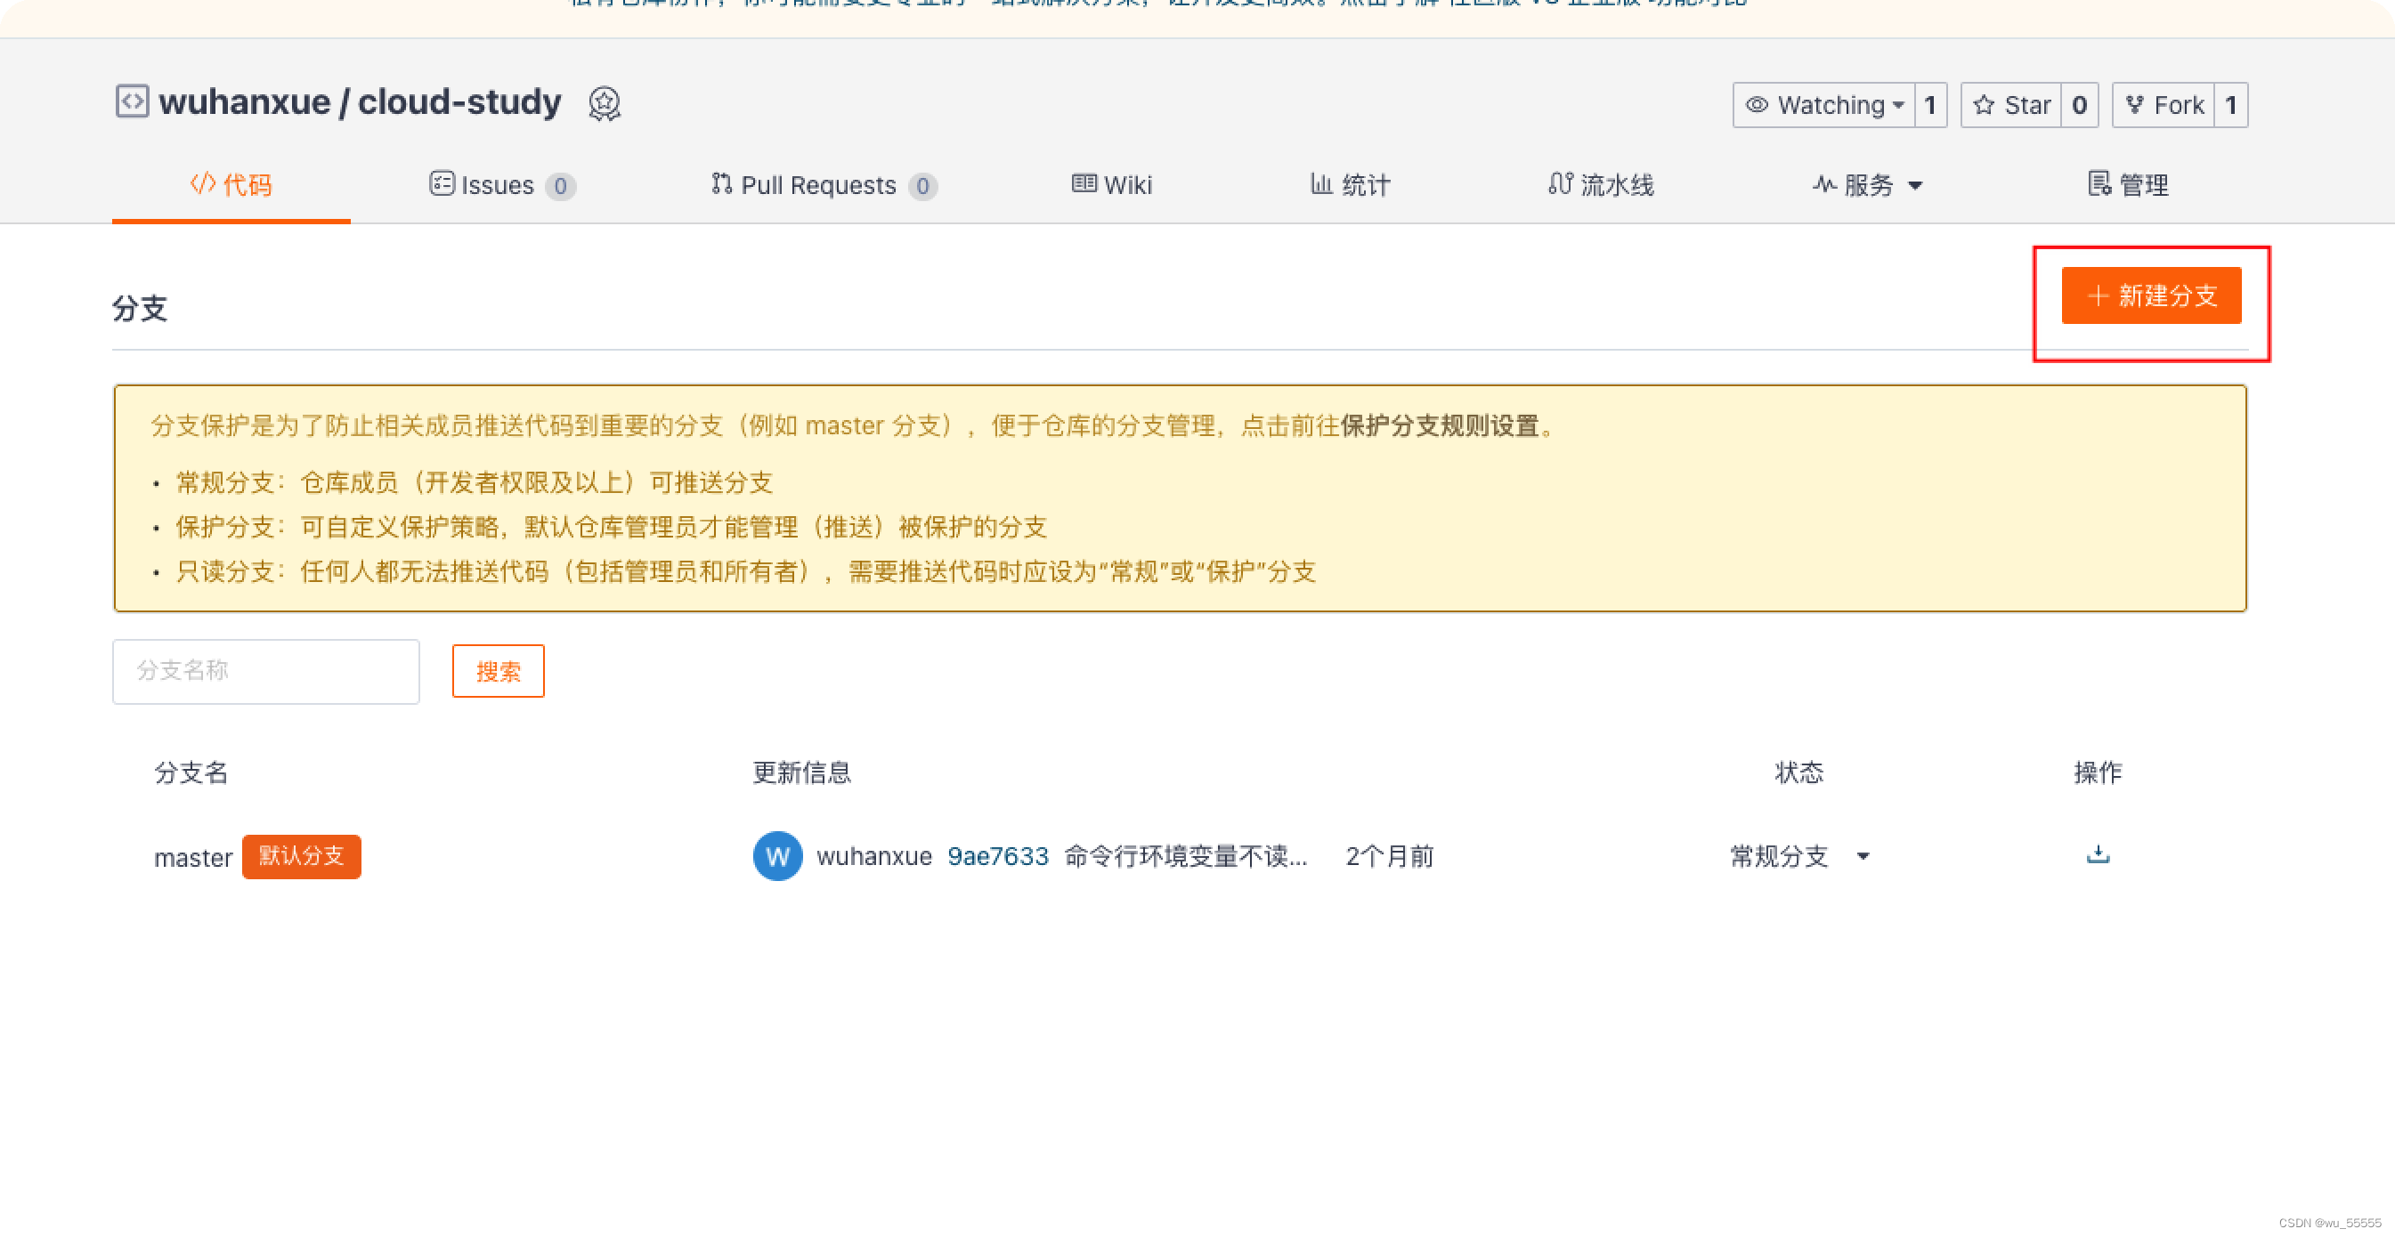2395x1237 pixels.
Task: Click the Fork button
Action: [x=2164, y=105]
